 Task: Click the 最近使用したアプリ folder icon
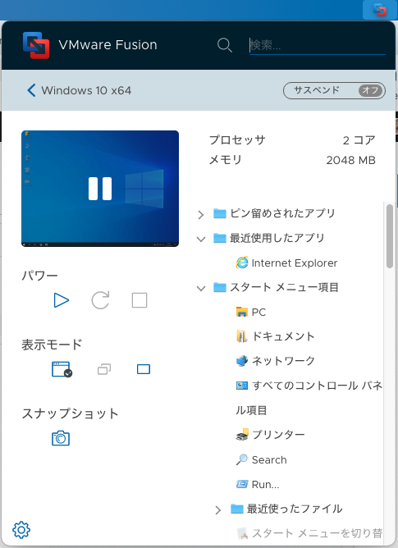click(220, 238)
